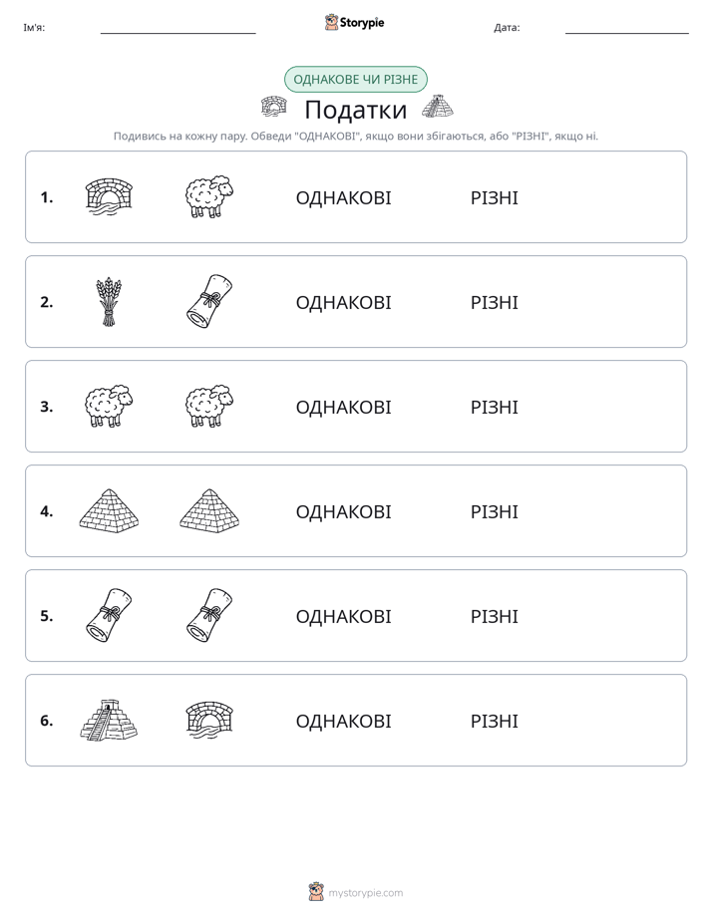Click the Storypie logo at top
The width and height of the screenshot is (712, 921).
point(354,22)
